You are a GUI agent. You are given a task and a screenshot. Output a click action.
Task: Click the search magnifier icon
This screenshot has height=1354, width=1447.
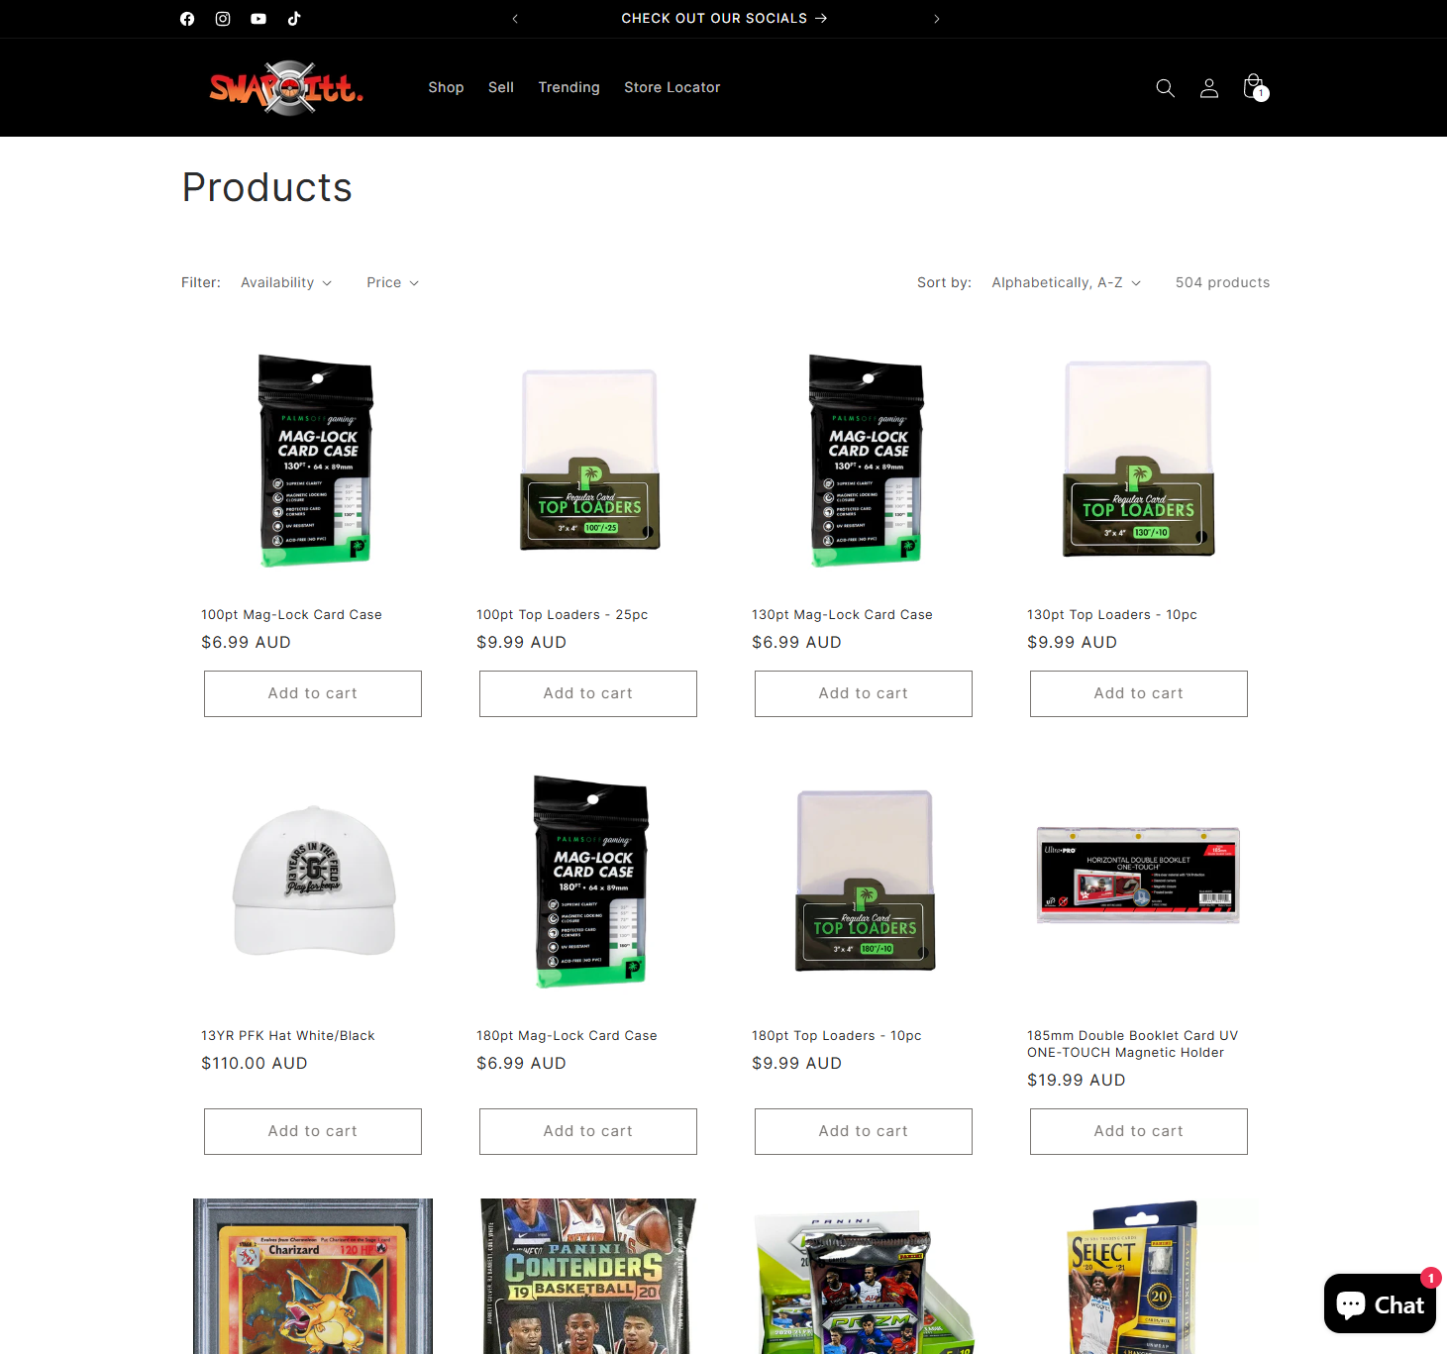tap(1166, 88)
